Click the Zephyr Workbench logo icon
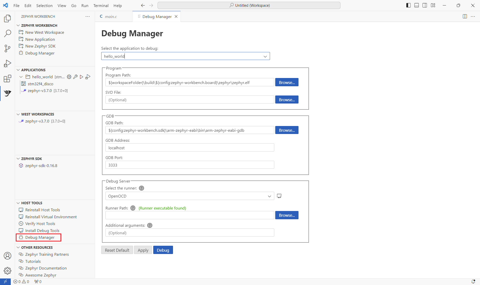Viewport: 480px width, 285px height. (7, 93)
